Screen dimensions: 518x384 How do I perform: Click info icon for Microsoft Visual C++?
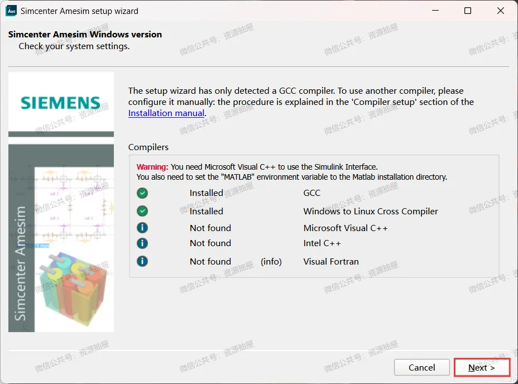142,228
